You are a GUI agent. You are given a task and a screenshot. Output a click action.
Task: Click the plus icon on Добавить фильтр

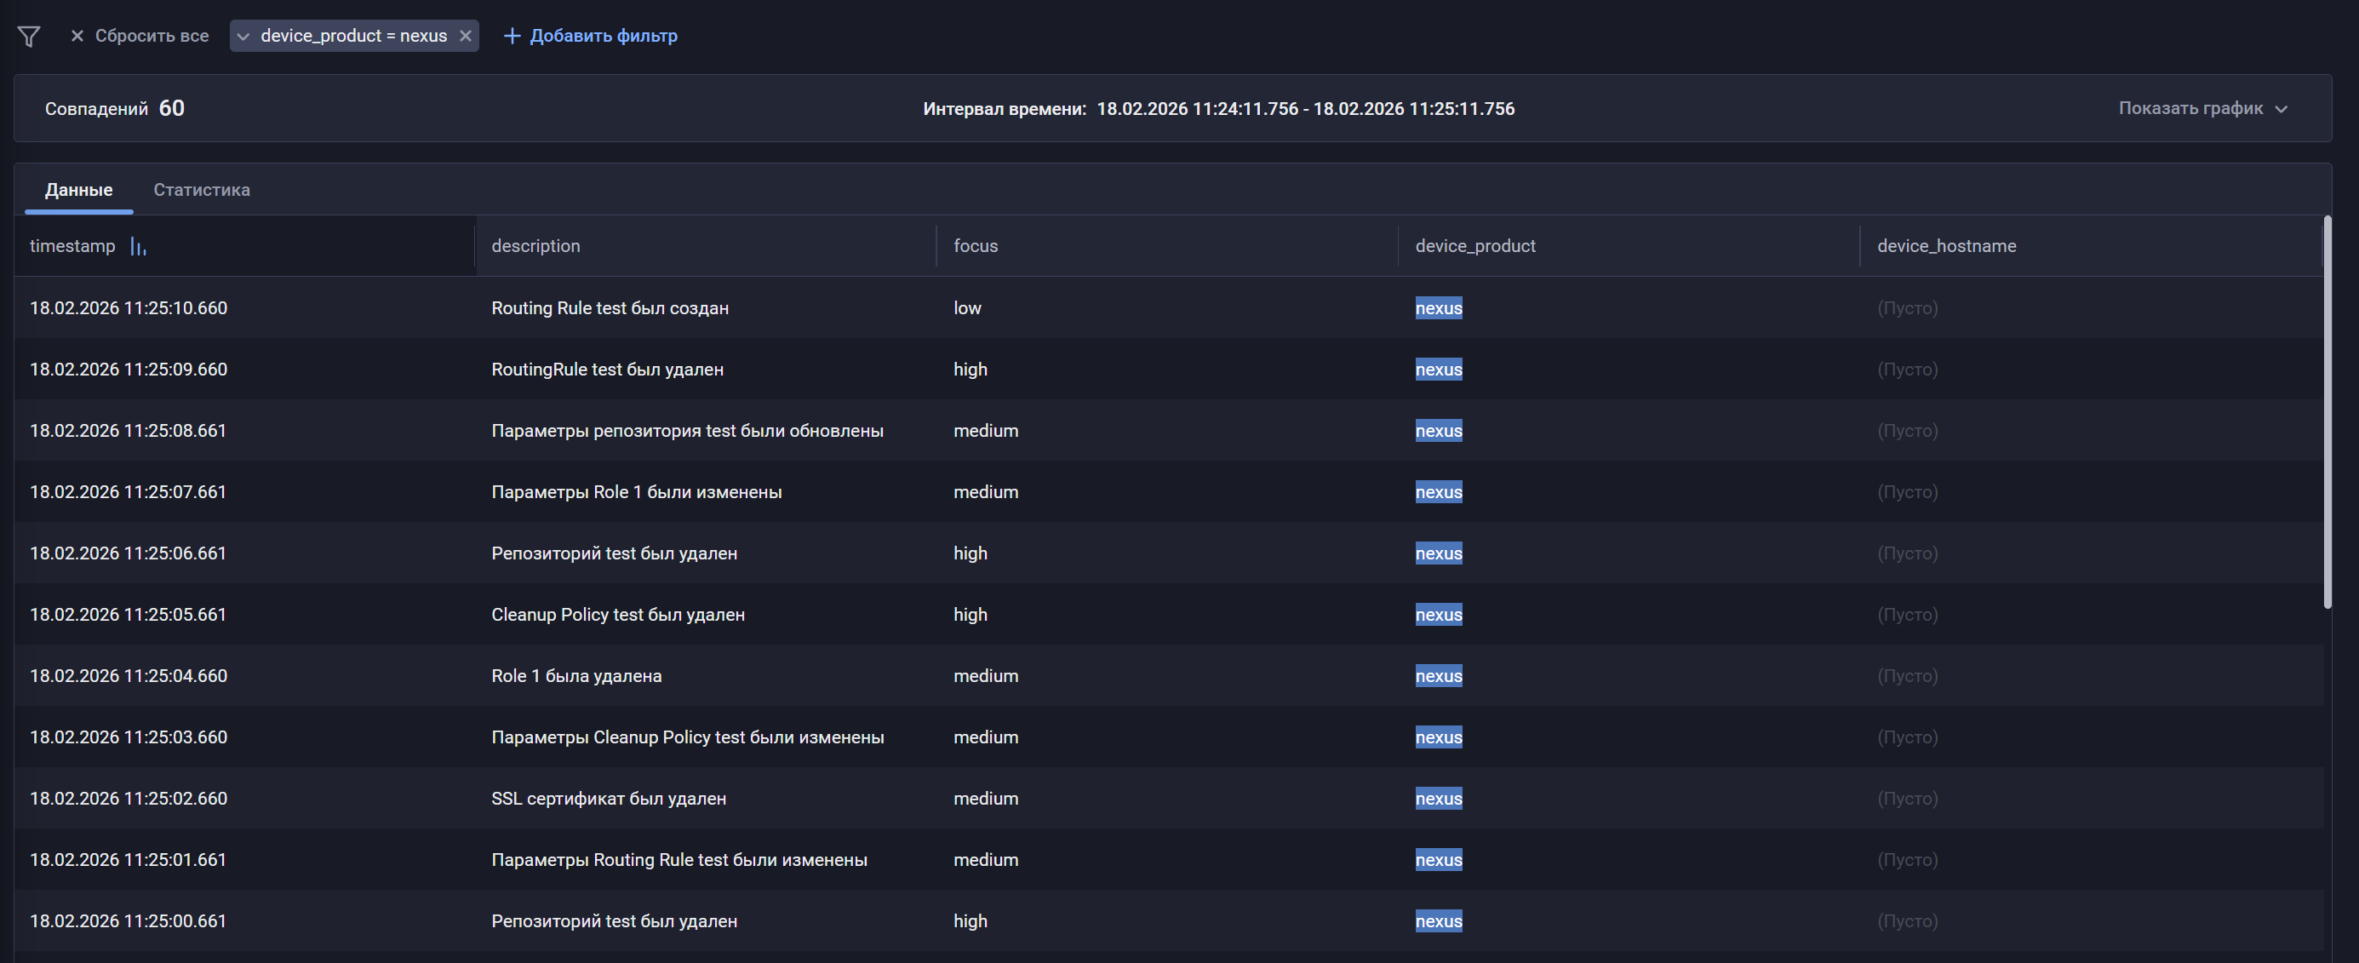512,35
